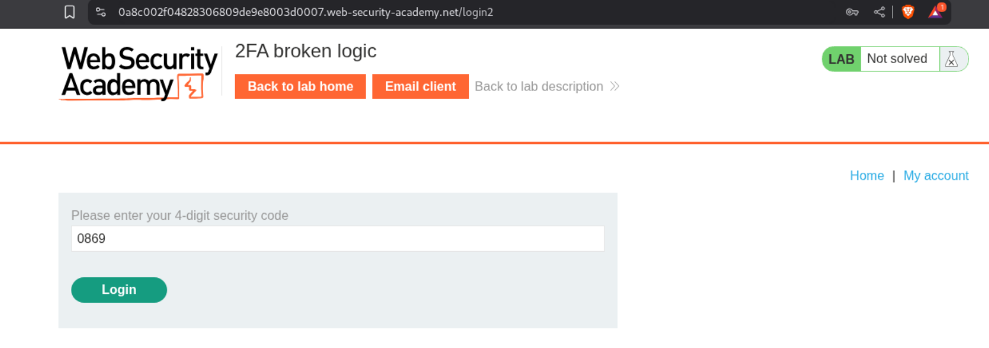Click the 2FA broken logic heading
The image size is (989, 348).
305,51
